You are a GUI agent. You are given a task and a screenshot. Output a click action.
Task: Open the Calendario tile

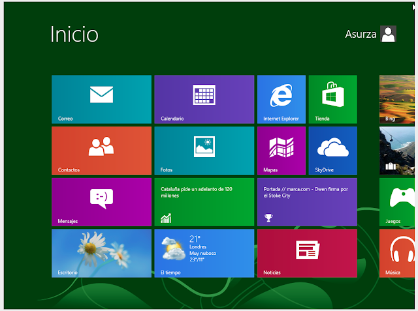[x=204, y=99]
